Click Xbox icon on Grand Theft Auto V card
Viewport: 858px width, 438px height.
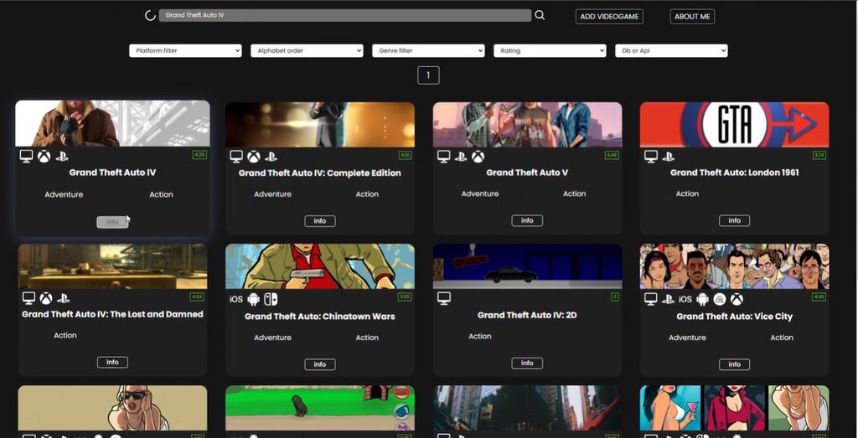478,157
